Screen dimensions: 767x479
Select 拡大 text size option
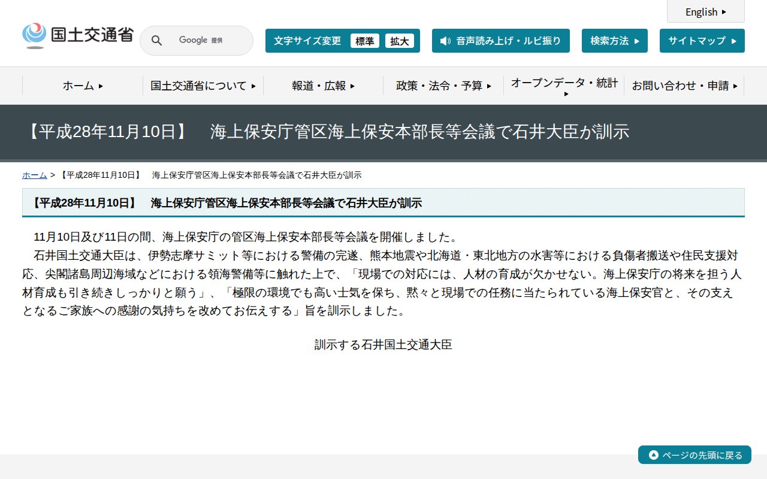[x=400, y=41]
